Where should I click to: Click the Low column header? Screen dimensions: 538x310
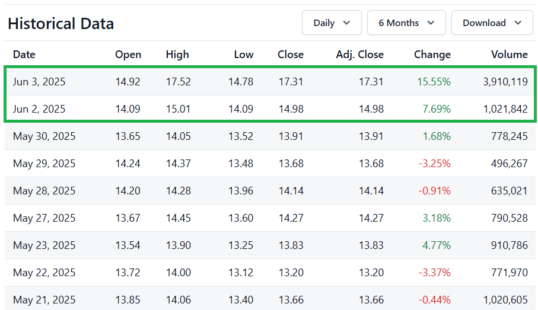pos(244,55)
